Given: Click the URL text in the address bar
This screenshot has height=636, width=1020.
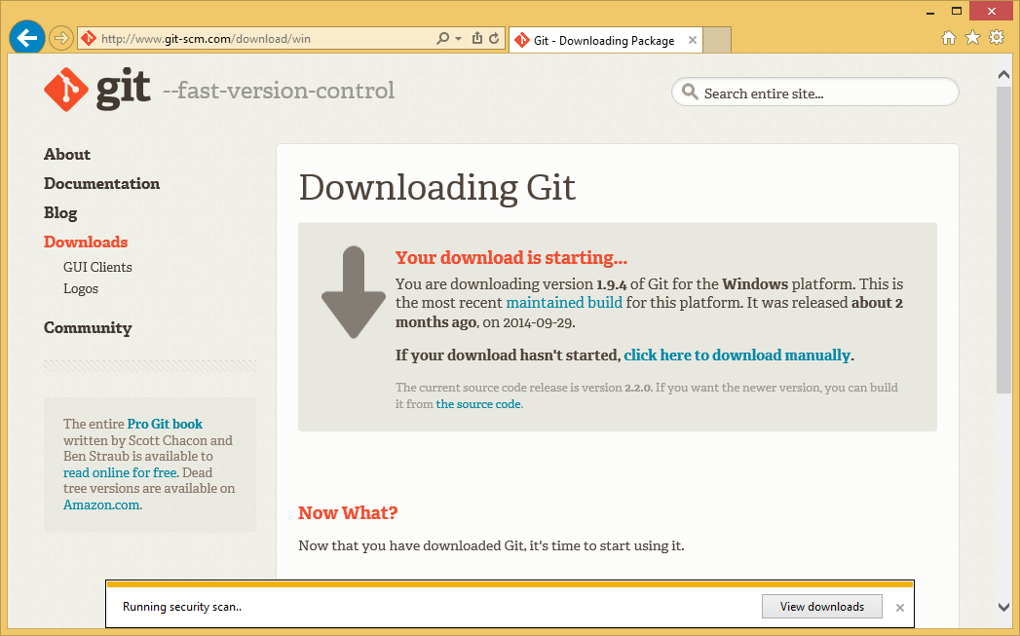Looking at the screenshot, I should click(x=206, y=39).
